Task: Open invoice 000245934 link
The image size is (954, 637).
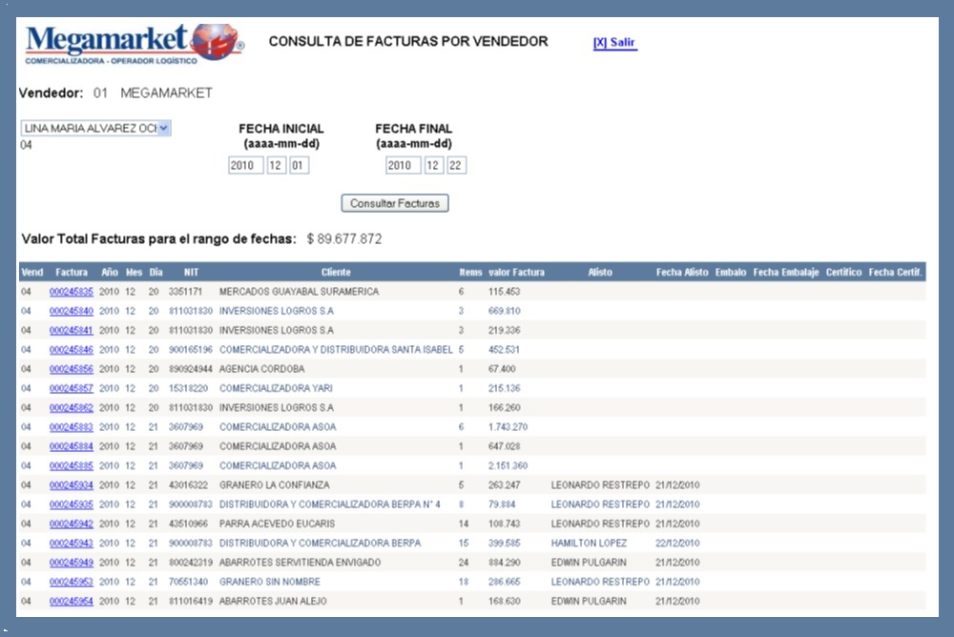Action: [x=72, y=485]
